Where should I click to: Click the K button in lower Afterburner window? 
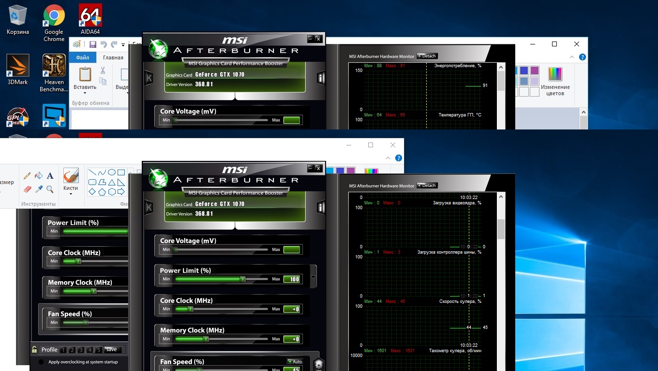click(x=149, y=208)
